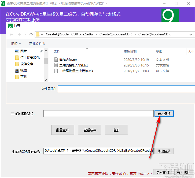Click 新建文件夹 button
Viewport: 195px width, 178px height.
coord(37,43)
